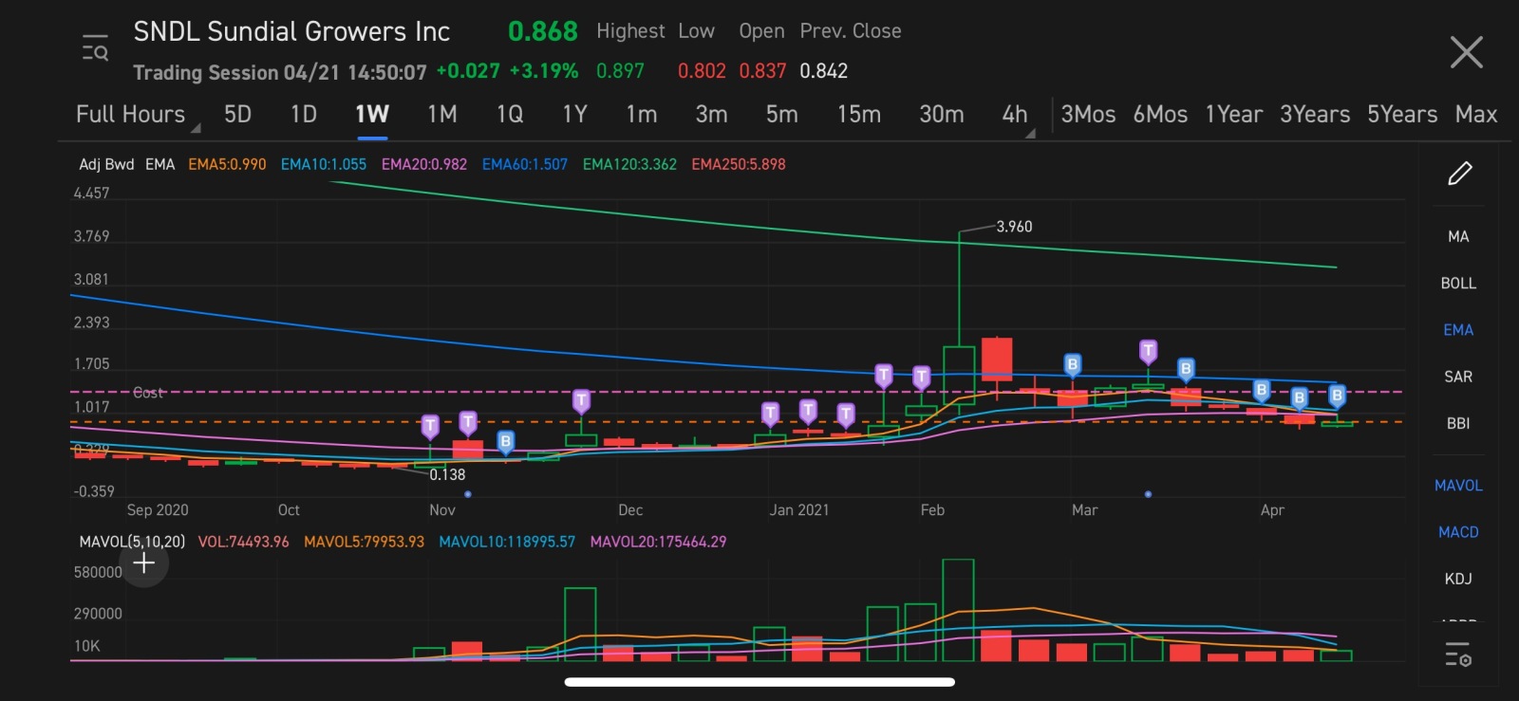1519x701 pixels.
Task: Close the chart view with X
Action: coord(1466,52)
